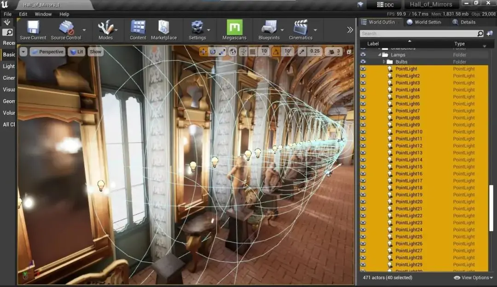Click the tutorial graduation cap icon

[x=360, y=5]
